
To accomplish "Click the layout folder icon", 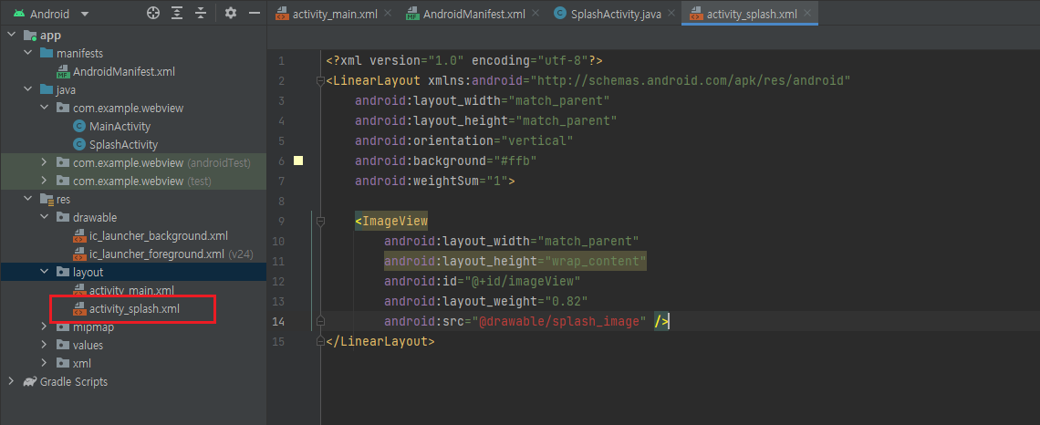I will click(62, 272).
